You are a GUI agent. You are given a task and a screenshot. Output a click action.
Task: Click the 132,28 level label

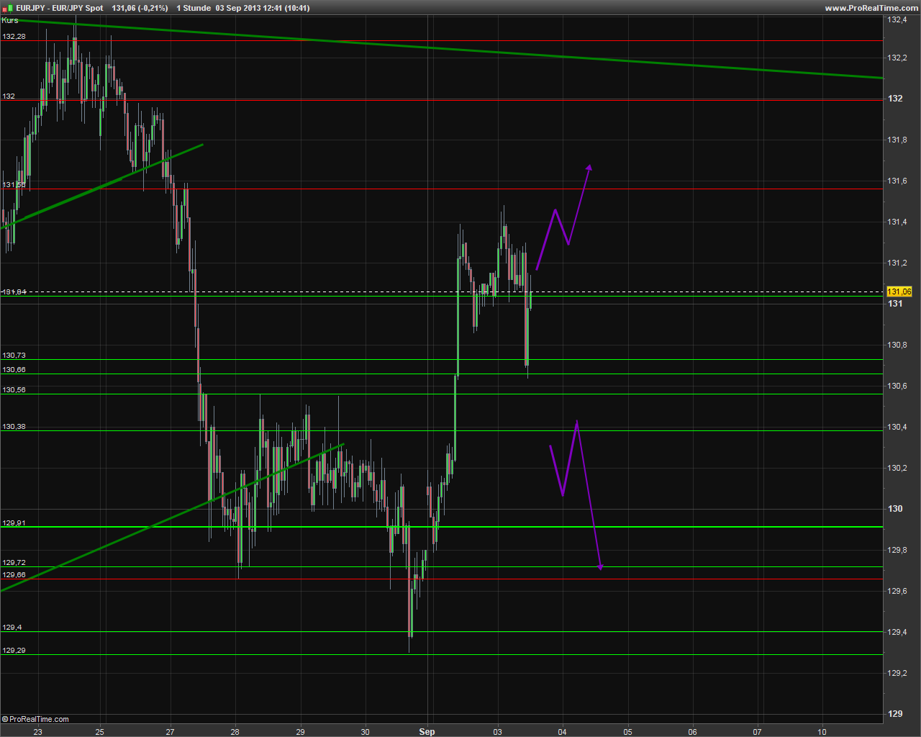coord(14,36)
